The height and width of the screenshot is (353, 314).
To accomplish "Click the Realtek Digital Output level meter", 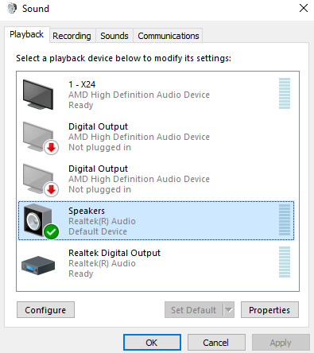I will pos(285,262).
